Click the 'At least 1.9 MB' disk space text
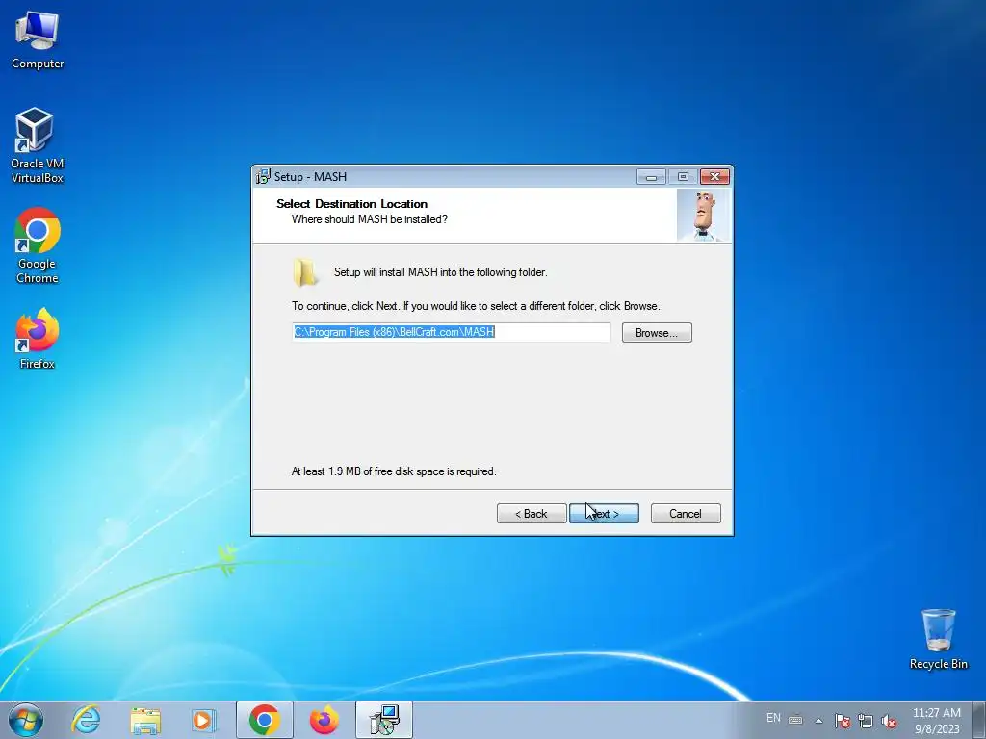 click(394, 471)
